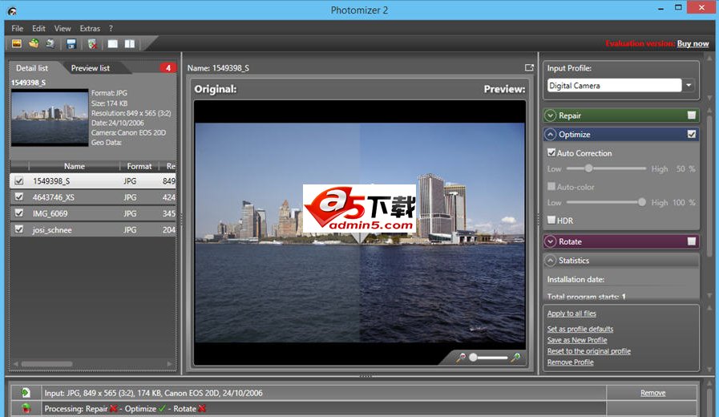719x417 pixels.
Task: Select the josi_schnee file name
Action: [x=52, y=230]
